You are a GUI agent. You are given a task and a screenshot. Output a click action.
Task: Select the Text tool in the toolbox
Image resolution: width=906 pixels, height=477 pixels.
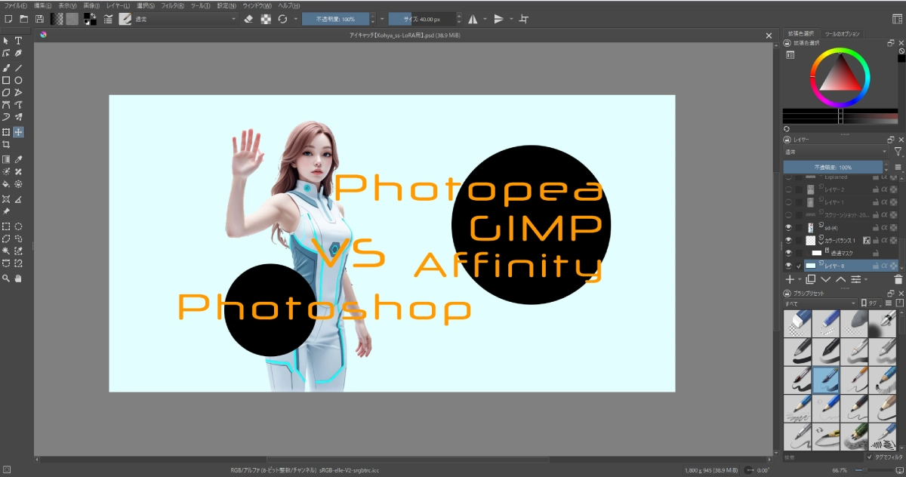pyautogui.click(x=18, y=41)
